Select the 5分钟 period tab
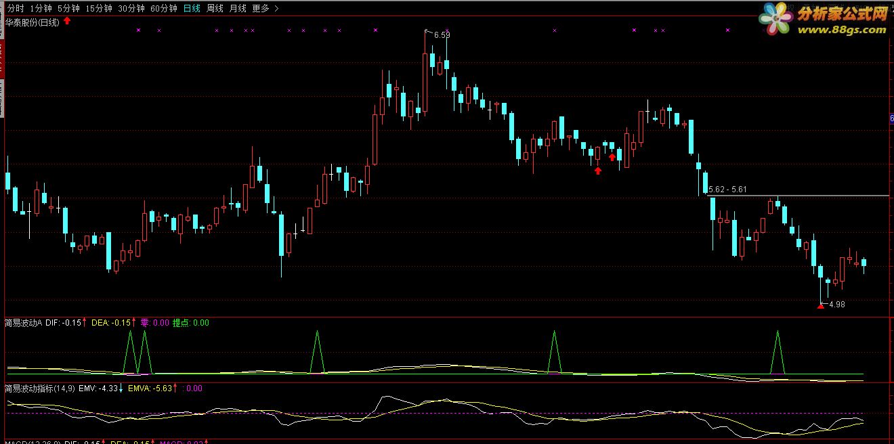Screen dimensions: 894x444 (x=68, y=9)
